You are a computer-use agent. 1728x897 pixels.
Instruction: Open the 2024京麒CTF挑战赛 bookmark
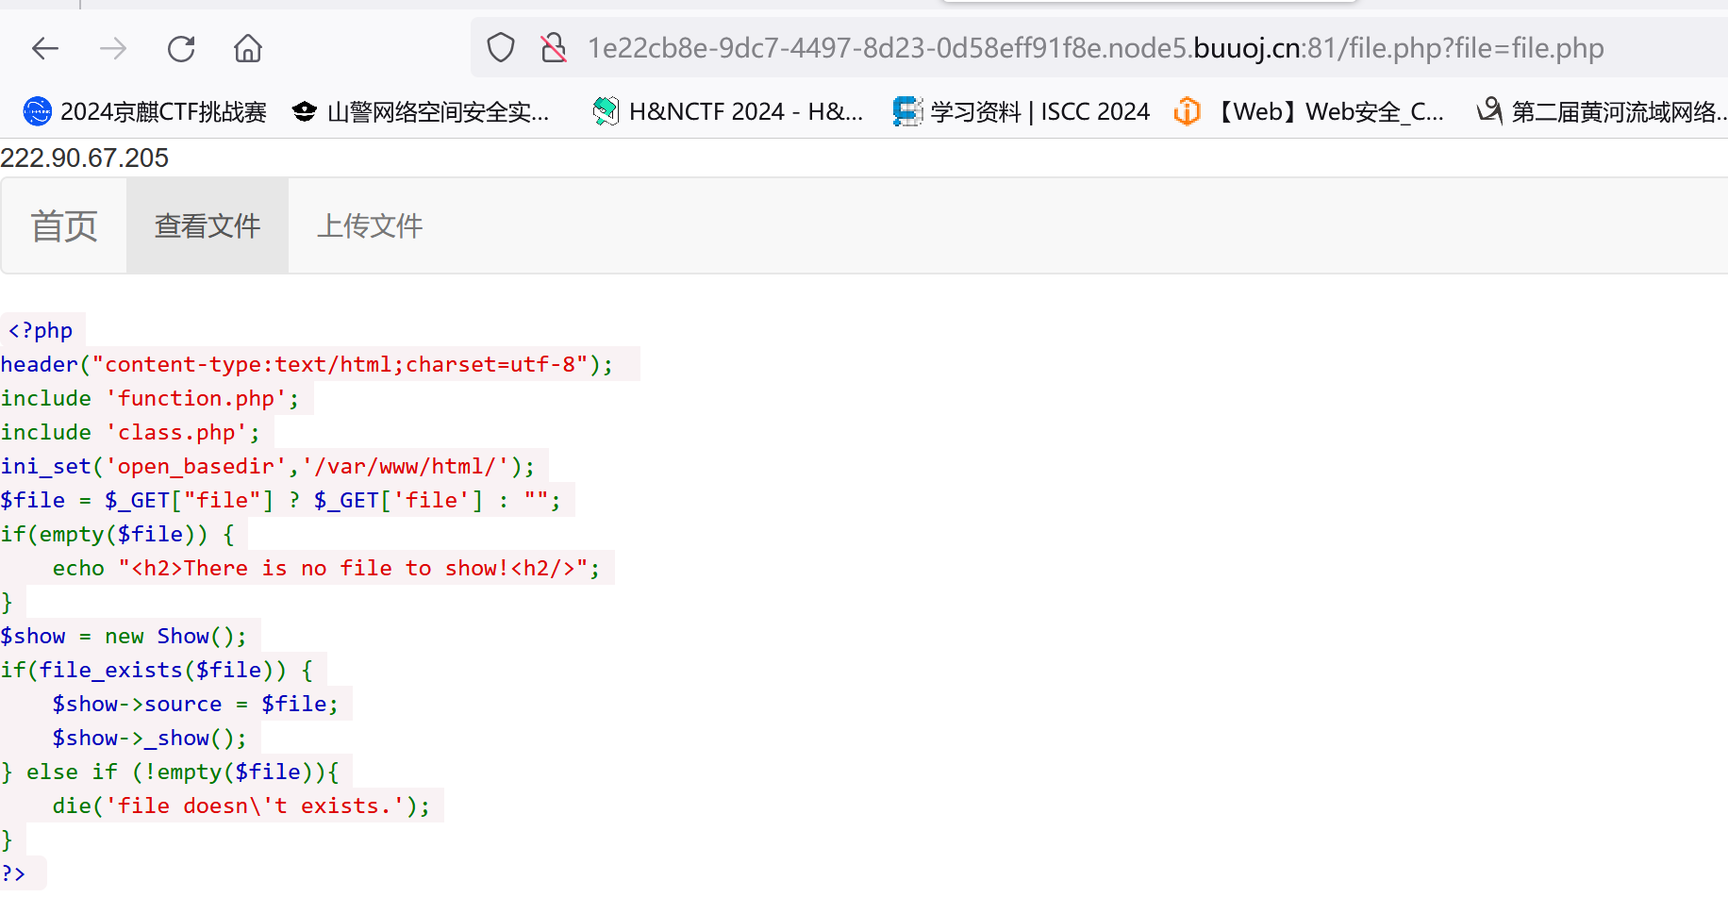click(x=145, y=111)
